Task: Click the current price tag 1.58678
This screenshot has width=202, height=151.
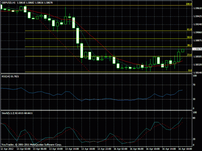Action: [197, 49]
